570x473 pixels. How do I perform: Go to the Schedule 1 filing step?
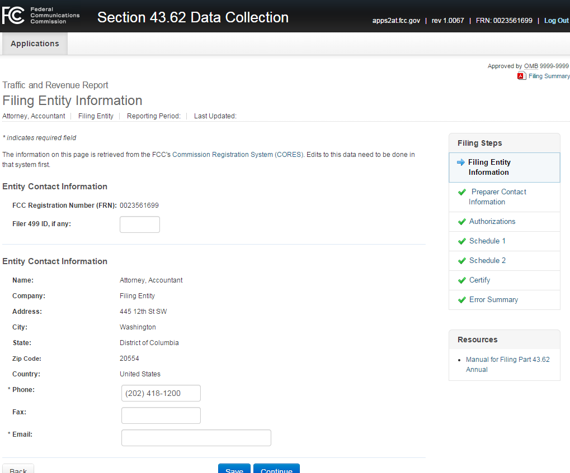(487, 241)
